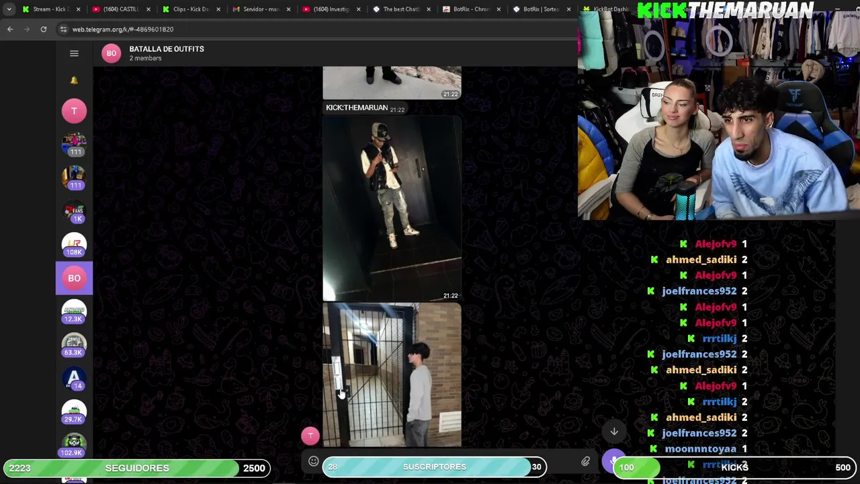Click the site info icon in address bar
The width and height of the screenshot is (860, 484).
point(63,29)
